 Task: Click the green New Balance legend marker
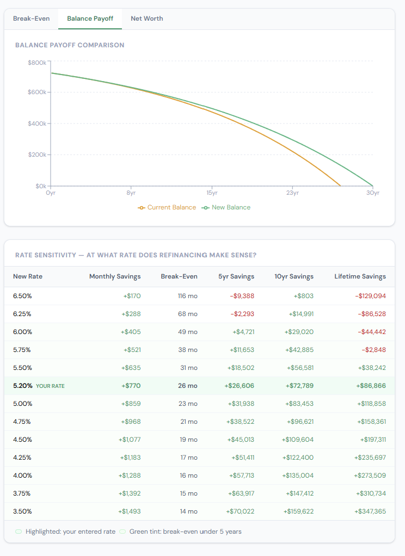pyautogui.click(x=206, y=207)
